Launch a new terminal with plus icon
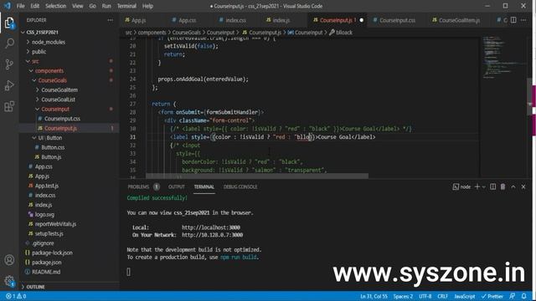536x301 pixels. click(477, 186)
